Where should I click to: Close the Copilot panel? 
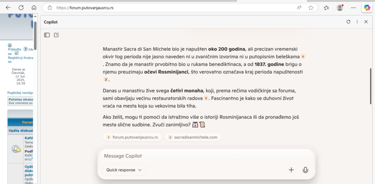coord(366,22)
